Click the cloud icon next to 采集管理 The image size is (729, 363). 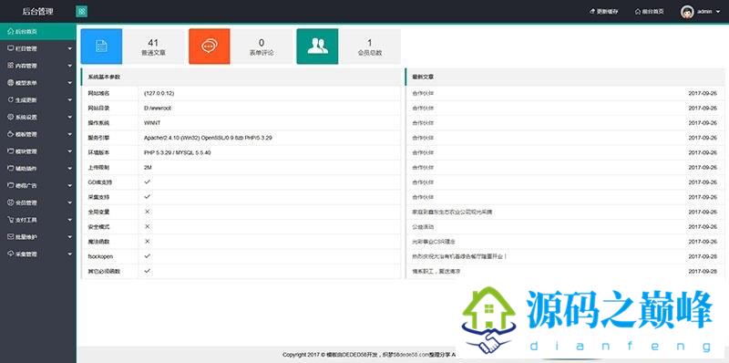point(11,254)
